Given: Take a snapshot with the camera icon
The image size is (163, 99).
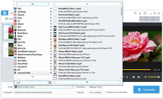Looking at the screenshot, I should pyautogui.click(x=134, y=77).
